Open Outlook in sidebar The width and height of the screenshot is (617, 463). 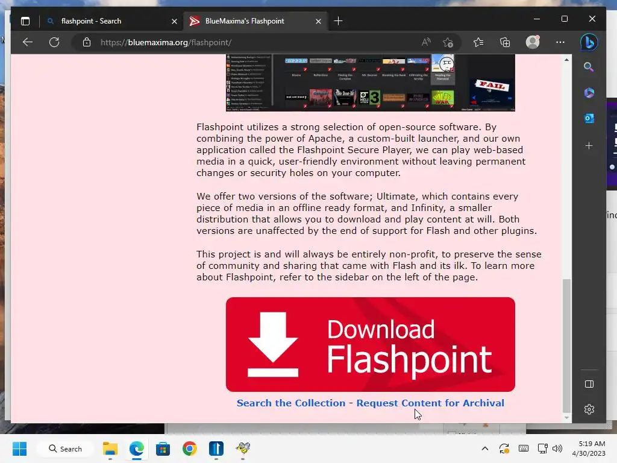(589, 118)
